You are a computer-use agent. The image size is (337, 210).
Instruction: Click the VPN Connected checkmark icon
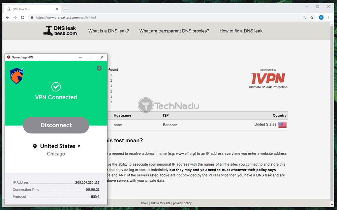pyautogui.click(x=56, y=87)
